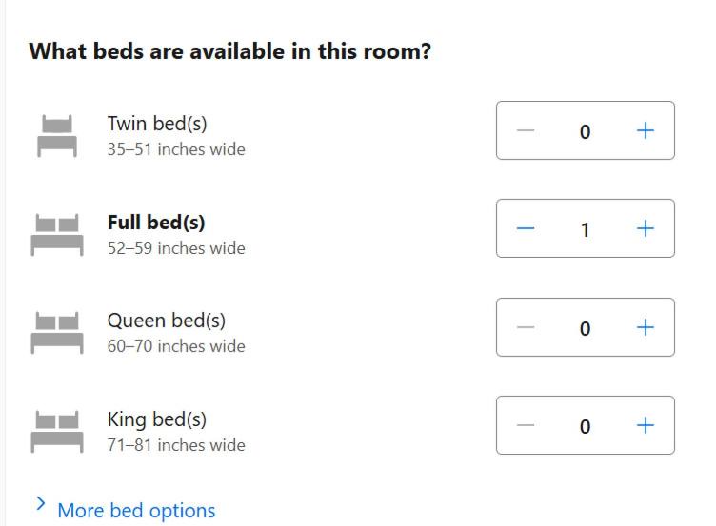Remove one Full bed using minus
This screenshot has height=526, width=716.
[x=526, y=228]
